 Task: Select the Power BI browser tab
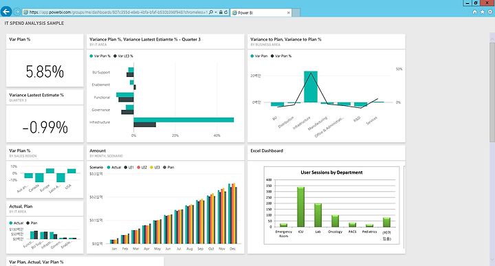tap(261, 12)
